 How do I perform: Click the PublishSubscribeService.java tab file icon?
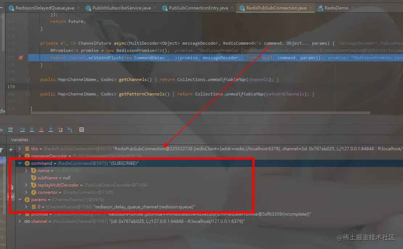pos(88,8)
